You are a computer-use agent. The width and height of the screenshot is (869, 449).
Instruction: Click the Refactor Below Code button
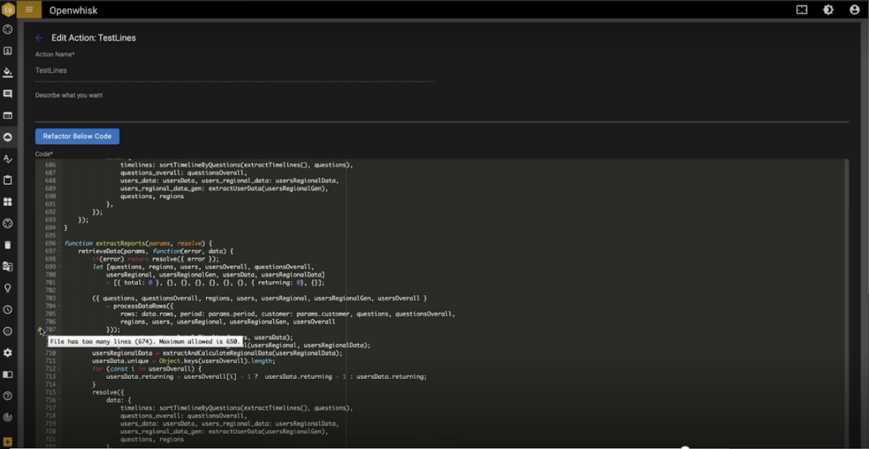pyautogui.click(x=77, y=136)
